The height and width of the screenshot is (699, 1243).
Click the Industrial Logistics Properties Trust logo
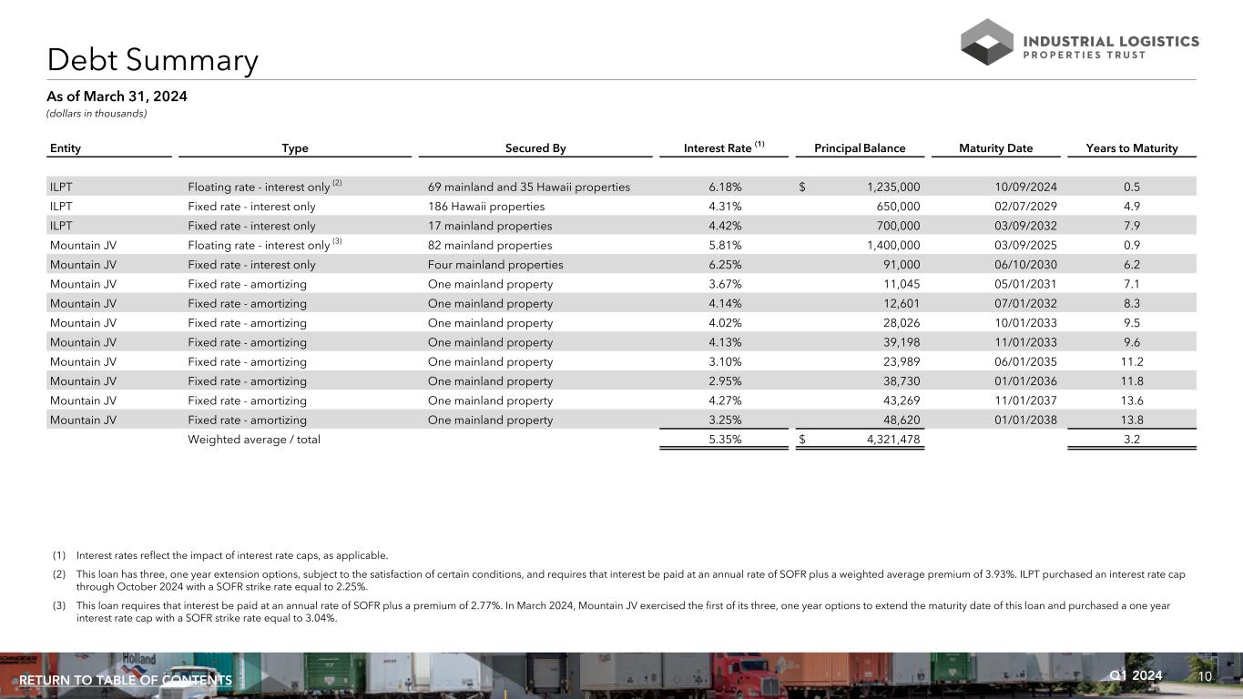pos(1079,43)
